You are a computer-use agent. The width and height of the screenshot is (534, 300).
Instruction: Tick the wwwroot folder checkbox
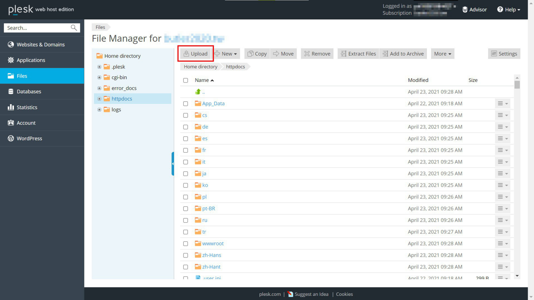(x=185, y=243)
